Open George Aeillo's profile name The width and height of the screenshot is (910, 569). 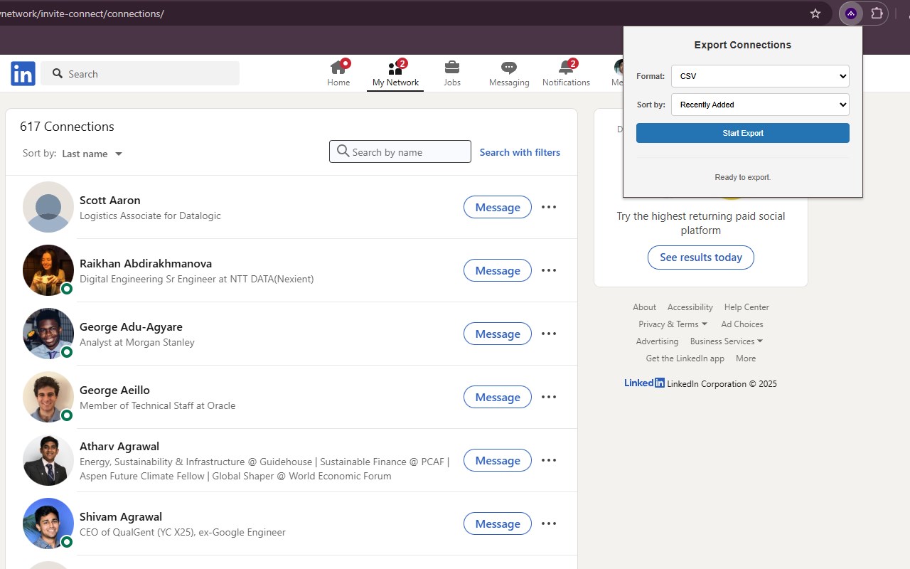pos(114,390)
